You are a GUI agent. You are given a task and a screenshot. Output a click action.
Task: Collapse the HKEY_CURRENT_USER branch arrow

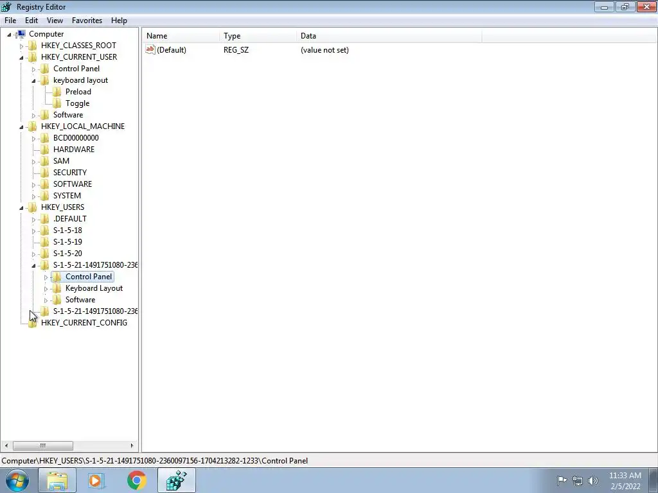[21, 57]
